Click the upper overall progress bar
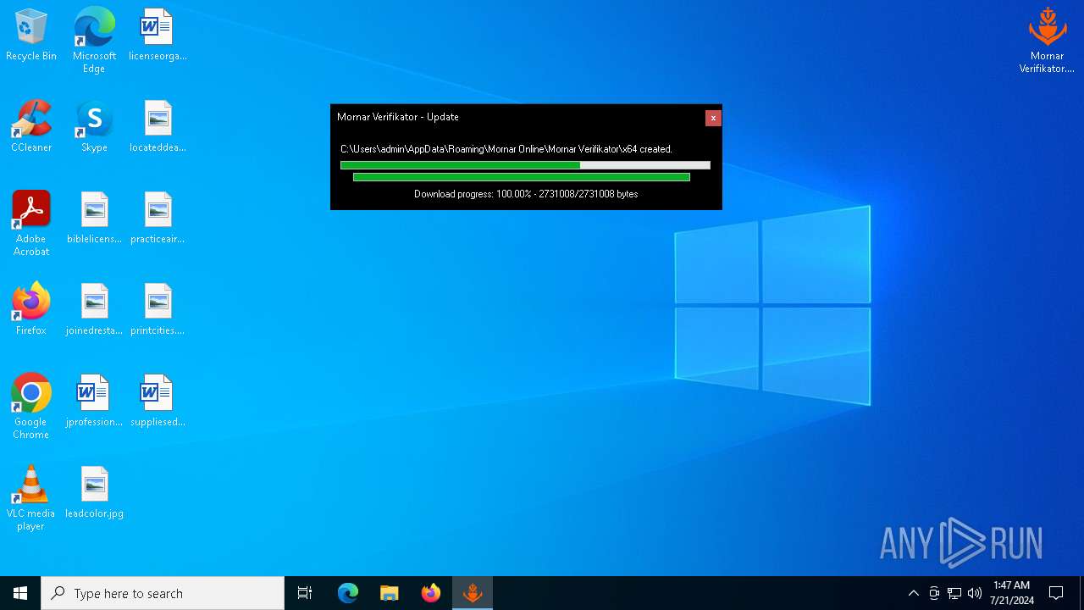Screen dimensions: 1084x610 pyautogui.click(x=525, y=165)
